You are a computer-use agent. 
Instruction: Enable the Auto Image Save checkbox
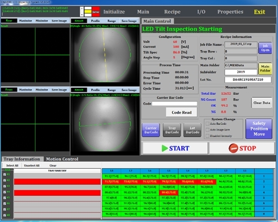[207, 130]
